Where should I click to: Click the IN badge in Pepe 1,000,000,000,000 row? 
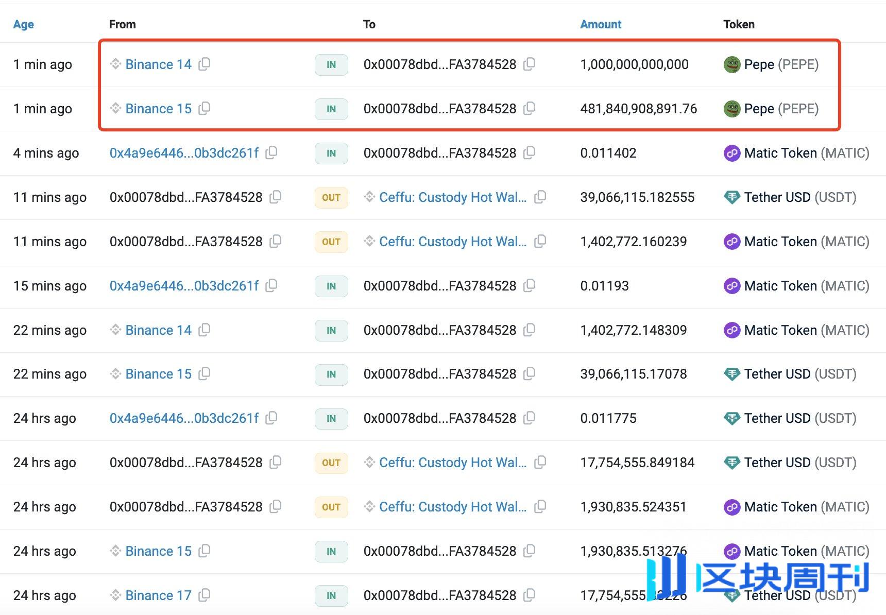331,64
